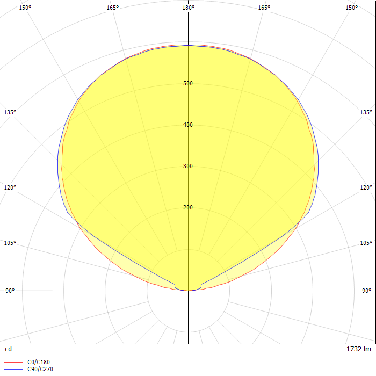The width and height of the screenshot is (376, 376).
Task: Click the 200 intensity value label
Action: (188, 207)
